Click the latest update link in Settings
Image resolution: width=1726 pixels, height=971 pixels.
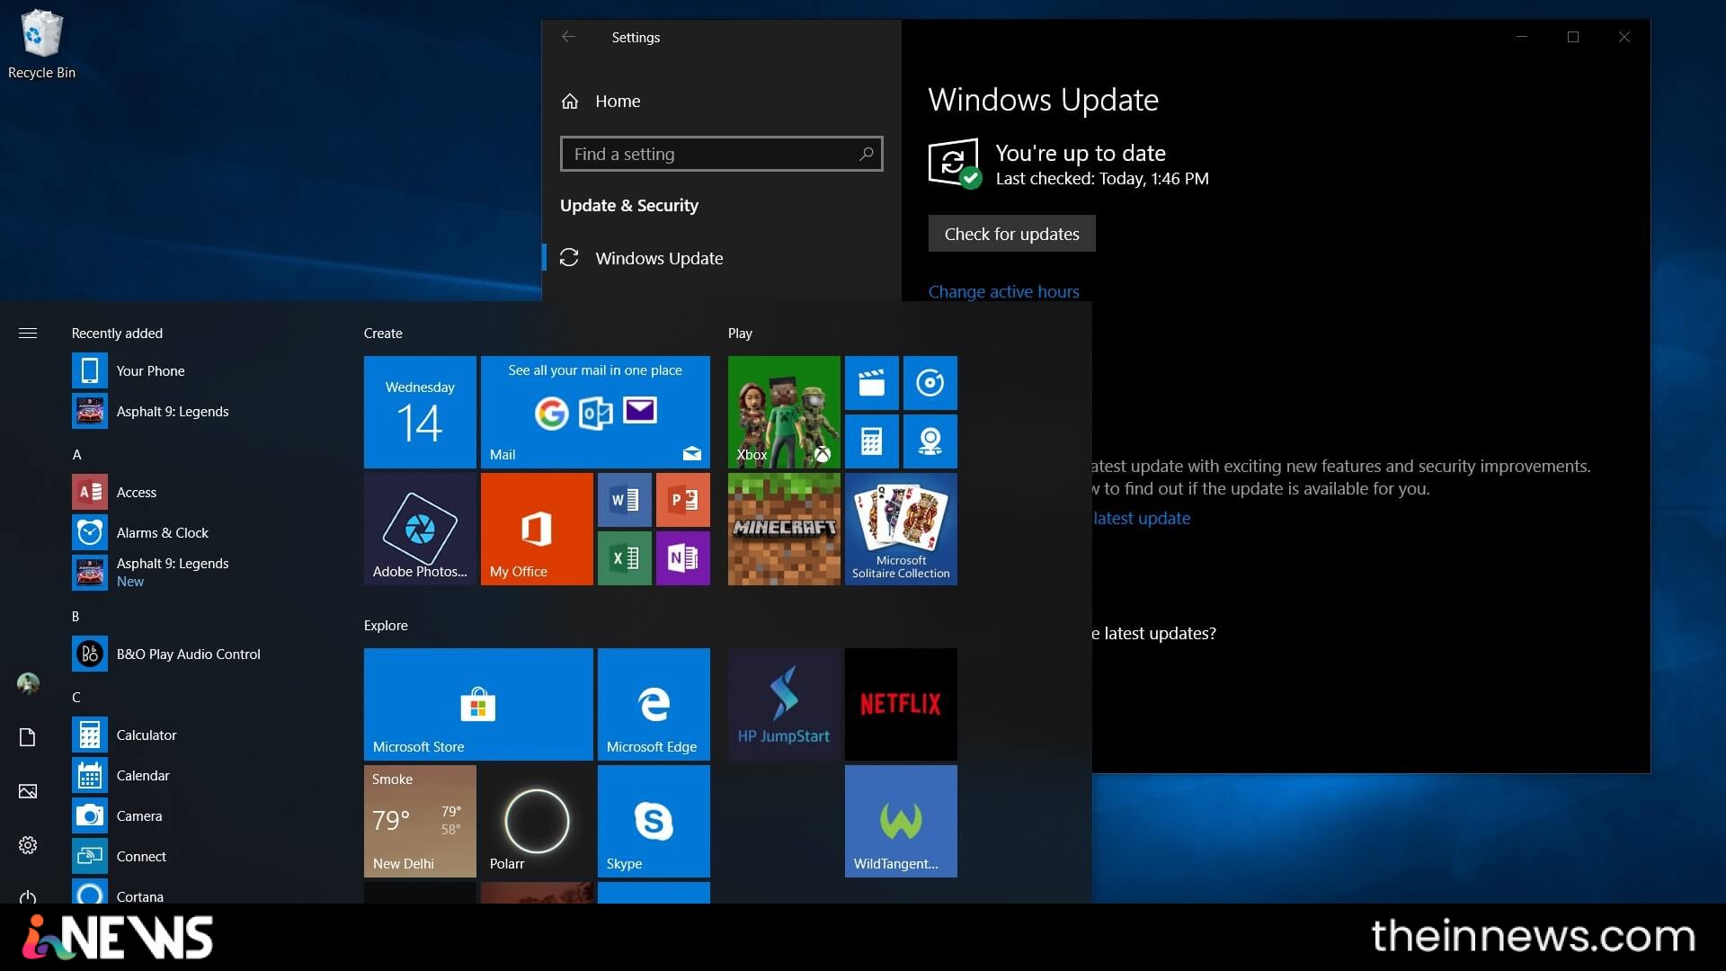point(1142,519)
